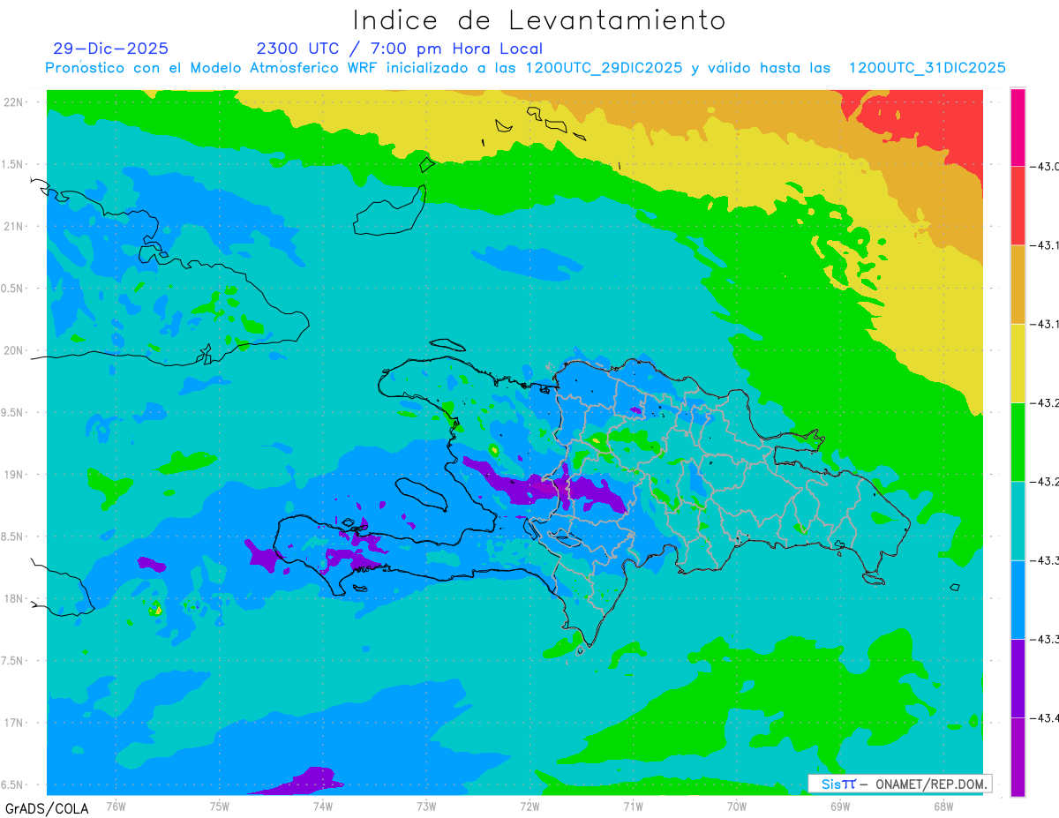Screen dimensions: 1059x818
Task: Click the "0.5N" latitude label
Action: coord(13,289)
